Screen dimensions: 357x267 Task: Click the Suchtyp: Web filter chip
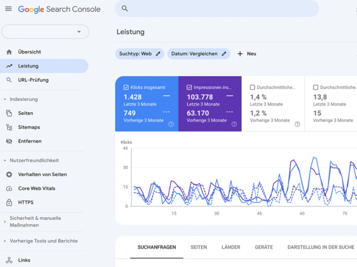140,54
